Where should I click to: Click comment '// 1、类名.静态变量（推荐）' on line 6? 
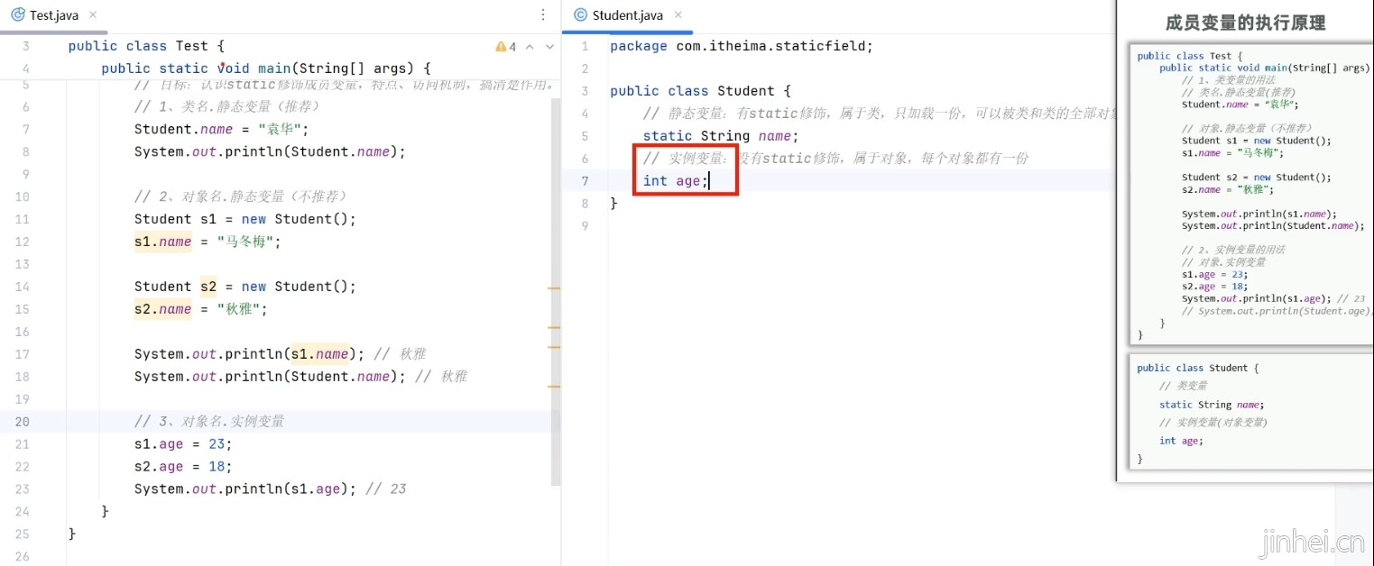point(227,106)
